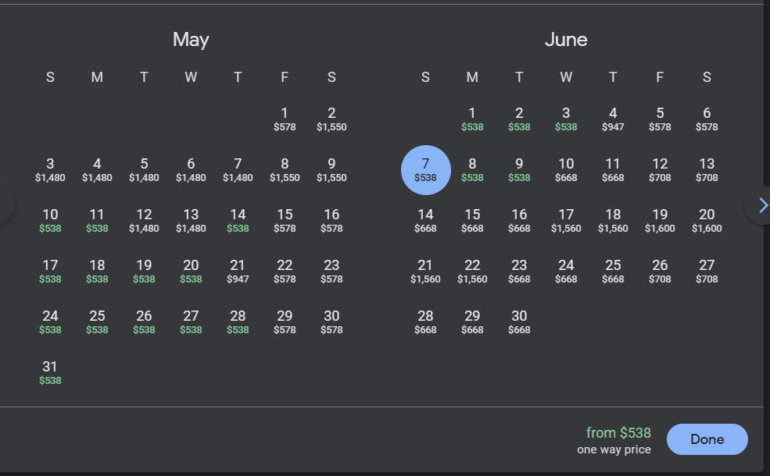Screen dimensions: 770x476
Task: Pick May 31 with $538 fare
Action: (50, 372)
